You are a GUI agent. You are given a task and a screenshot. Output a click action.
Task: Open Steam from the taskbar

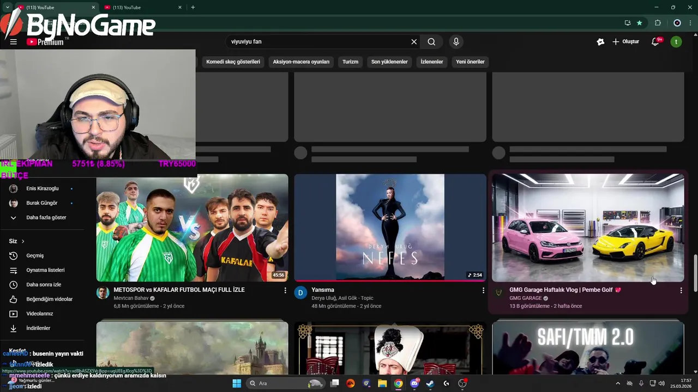point(430,383)
